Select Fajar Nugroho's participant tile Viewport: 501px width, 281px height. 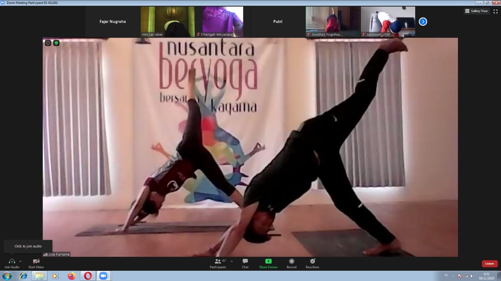tap(113, 22)
